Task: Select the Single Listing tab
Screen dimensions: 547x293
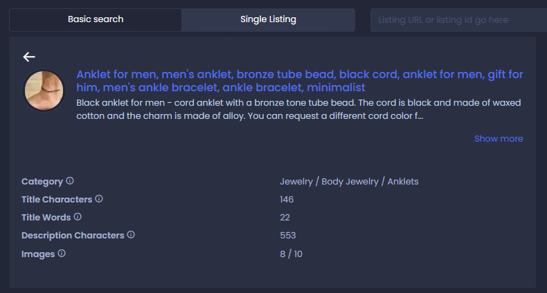Action: click(x=268, y=19)
